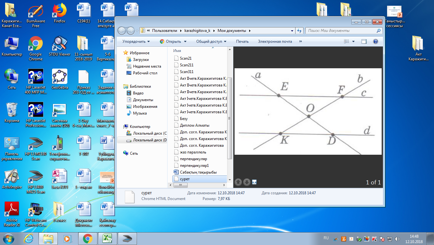Expand the view options dropdown arrow
The width and height of the screenshot is (434, 245).
[354, 41]
